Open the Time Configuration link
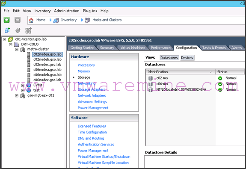 pyautogui.click(x=92, y=132)
